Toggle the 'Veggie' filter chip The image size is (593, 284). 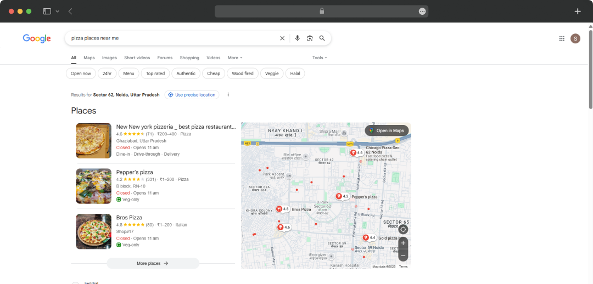click(272, 73)
